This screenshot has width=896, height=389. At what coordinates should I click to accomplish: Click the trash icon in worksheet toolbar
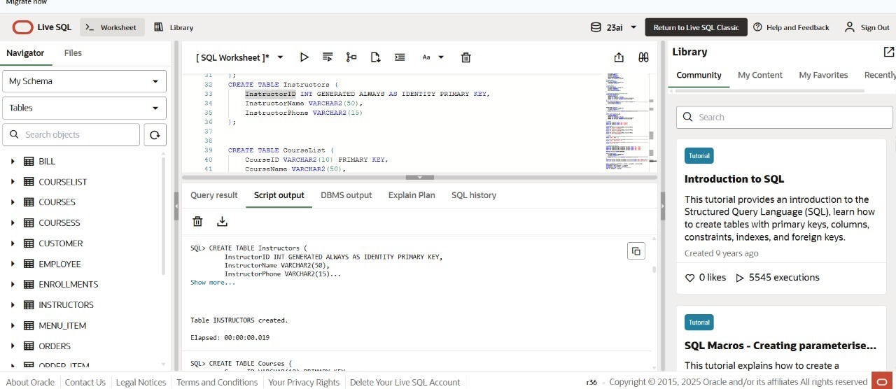466,57
